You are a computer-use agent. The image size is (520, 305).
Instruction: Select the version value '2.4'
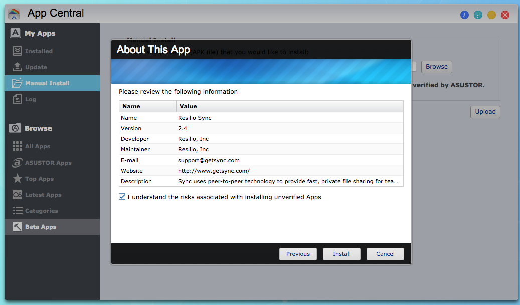point(183,128)
